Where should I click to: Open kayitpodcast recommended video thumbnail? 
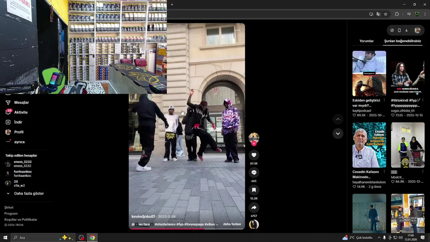(x=369, y=74)
